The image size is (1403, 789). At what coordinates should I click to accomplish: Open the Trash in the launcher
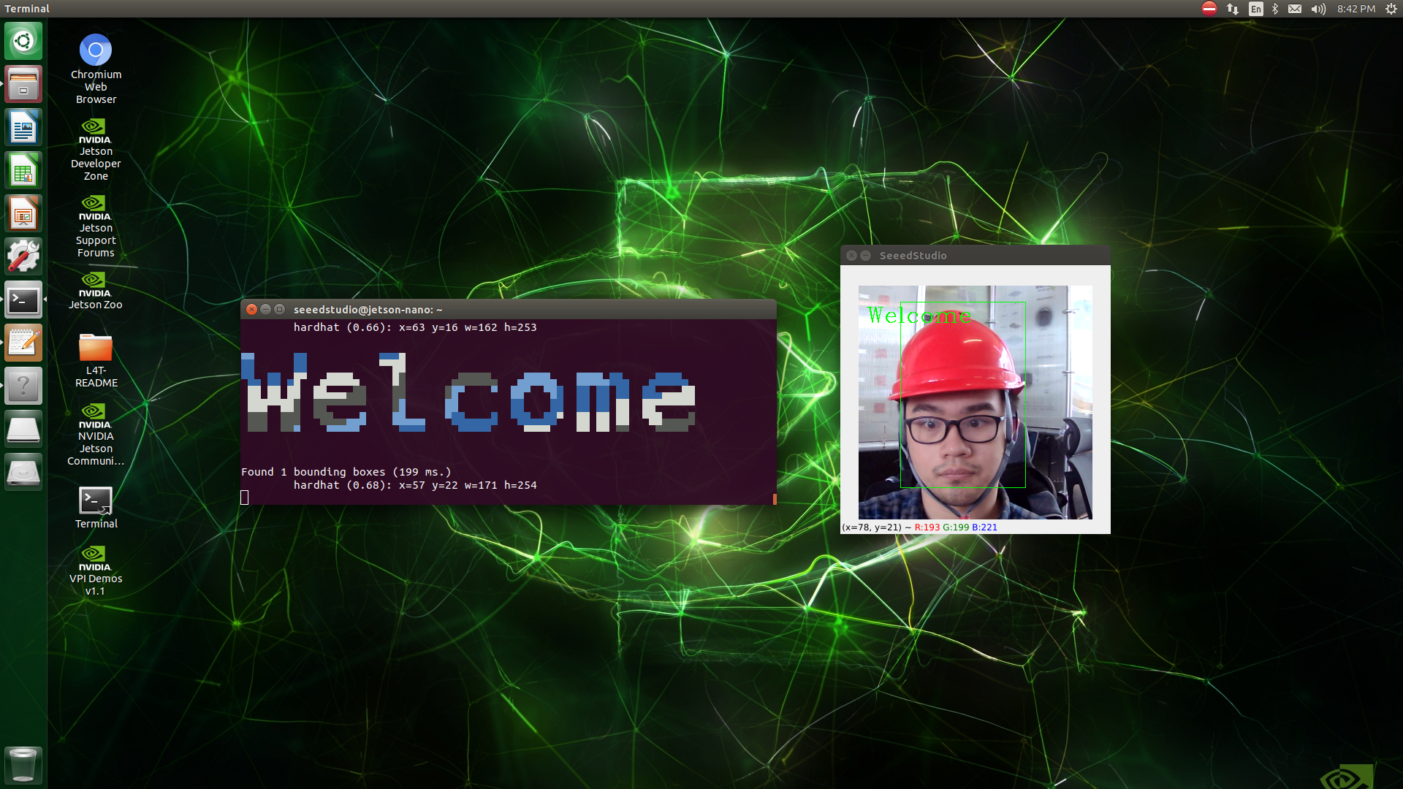[x=23, y=765]
